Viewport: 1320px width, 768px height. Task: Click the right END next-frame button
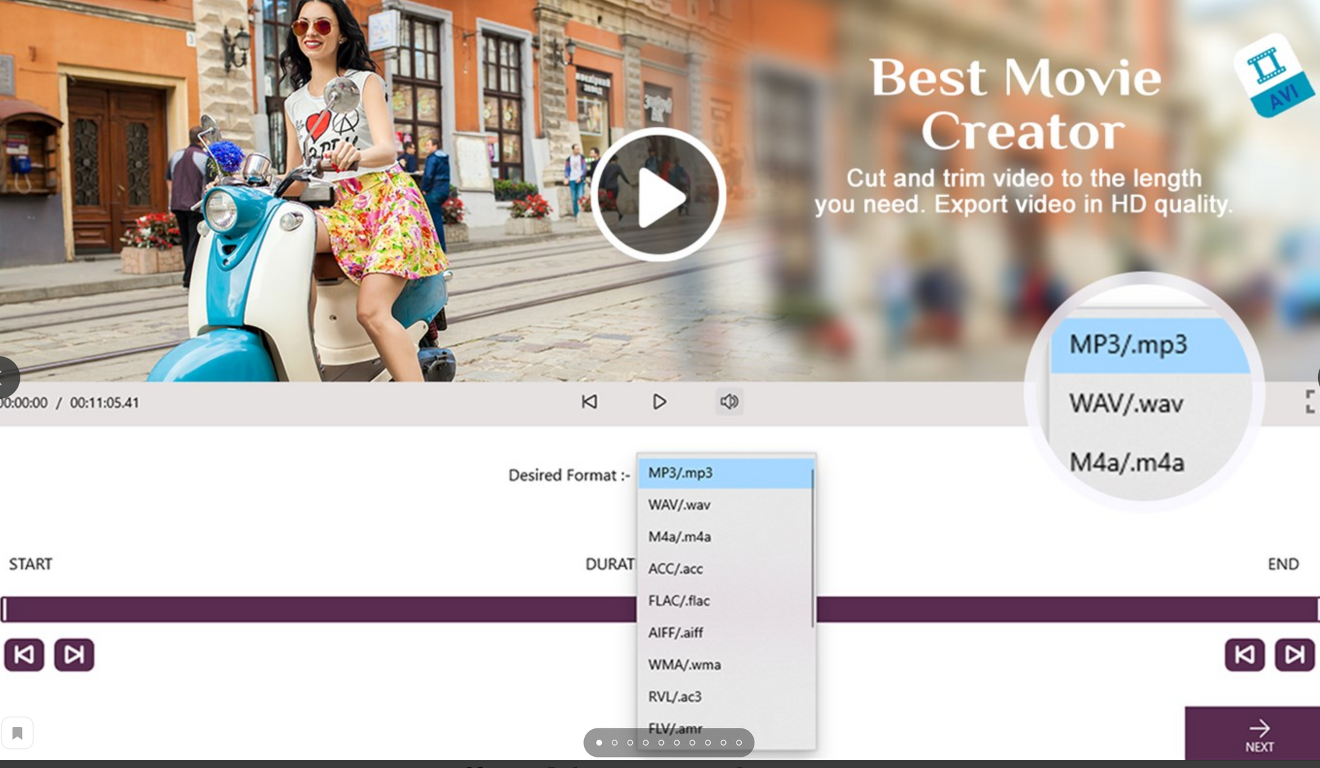1294,655
